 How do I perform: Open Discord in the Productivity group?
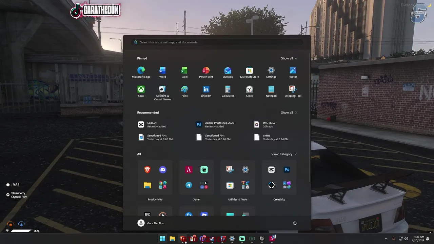pos(163,170)
